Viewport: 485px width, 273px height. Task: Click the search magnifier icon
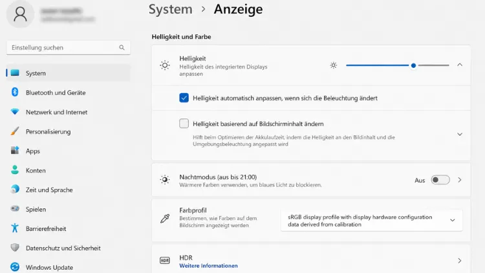pos(122,47)
